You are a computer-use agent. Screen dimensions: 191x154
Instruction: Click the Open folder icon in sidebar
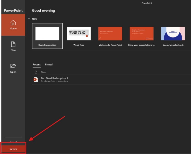13,66
